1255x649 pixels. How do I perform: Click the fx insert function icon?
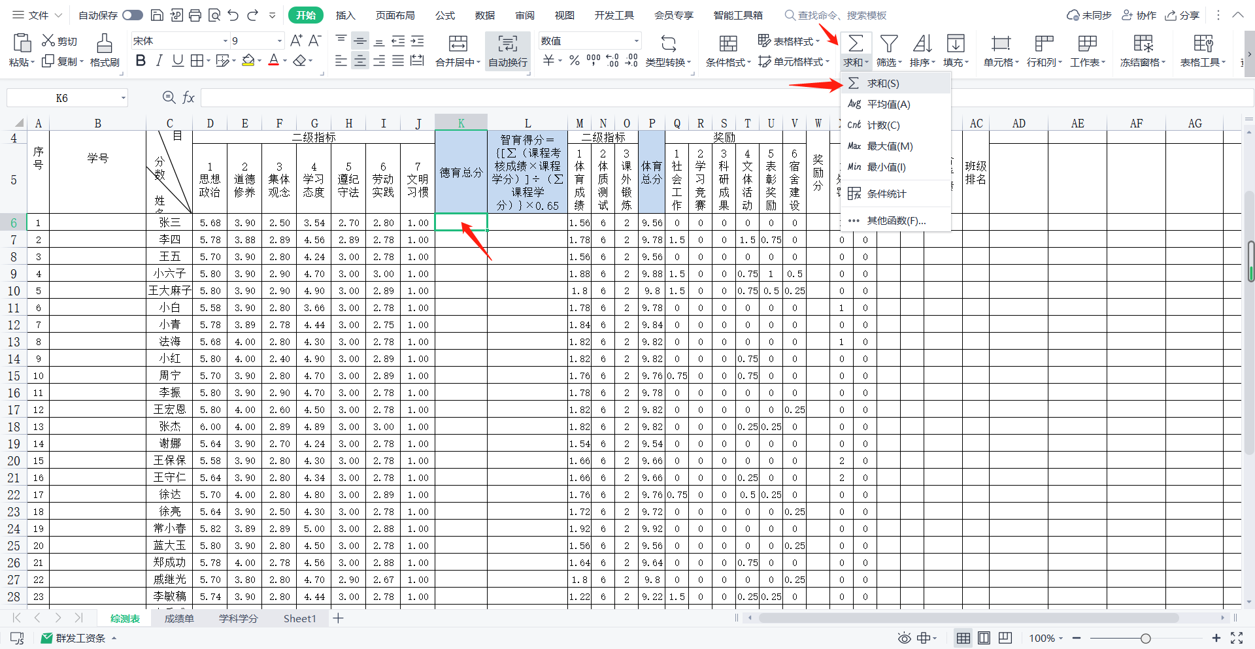(x=188, y=98)
